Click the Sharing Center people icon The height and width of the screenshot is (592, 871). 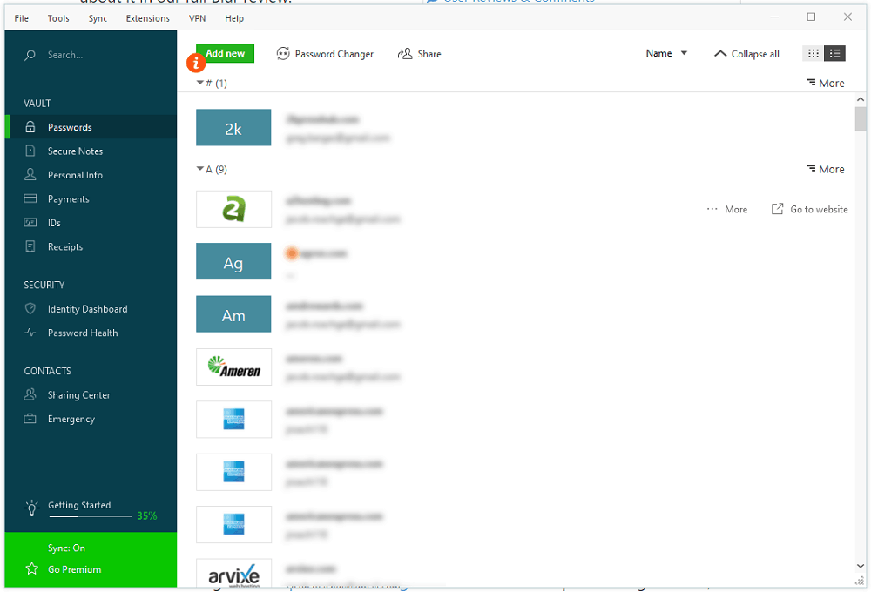[x=30, y=395]
